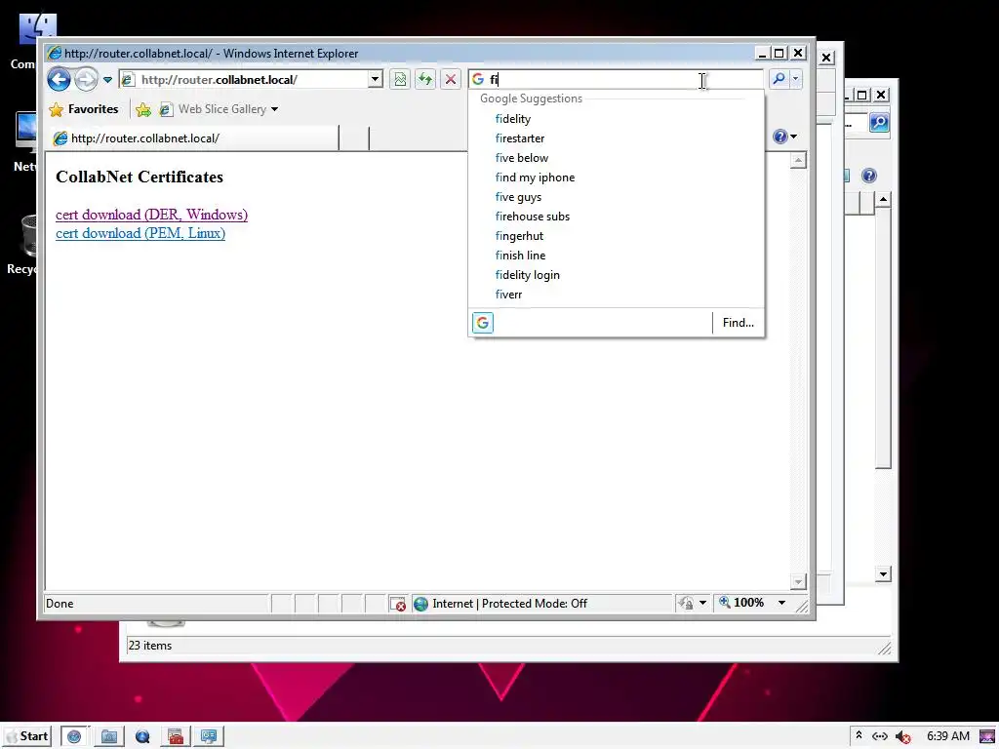Click the Internet zone globe icon

click(x=420, y=604)
